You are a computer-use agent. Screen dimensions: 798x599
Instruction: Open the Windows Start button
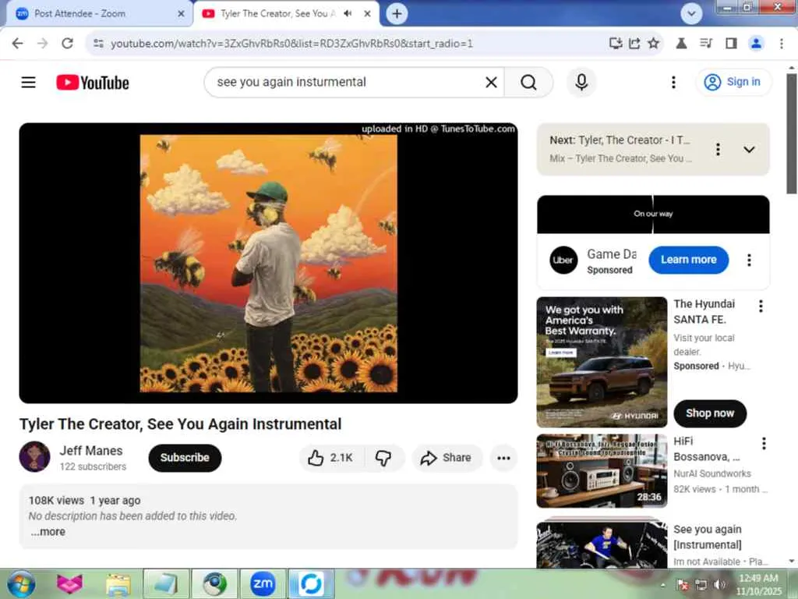(20, 583)
